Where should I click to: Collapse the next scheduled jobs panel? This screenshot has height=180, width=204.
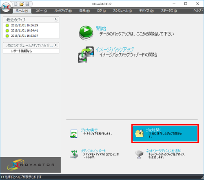(x=55, y=45)
